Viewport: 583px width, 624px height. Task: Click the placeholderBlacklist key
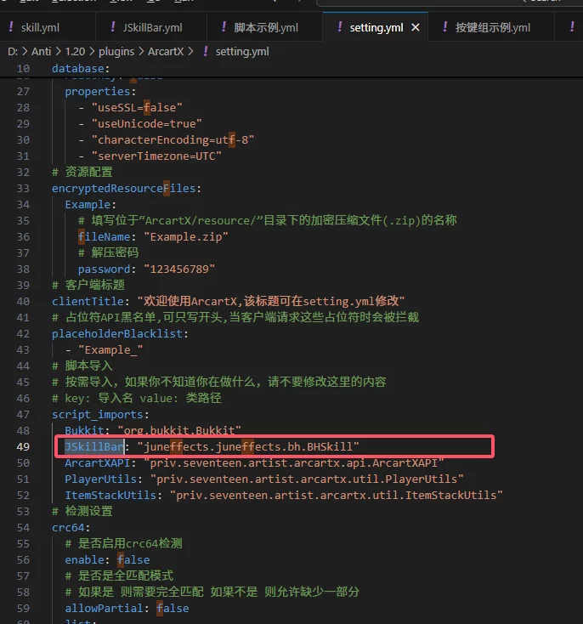(117, 333)
